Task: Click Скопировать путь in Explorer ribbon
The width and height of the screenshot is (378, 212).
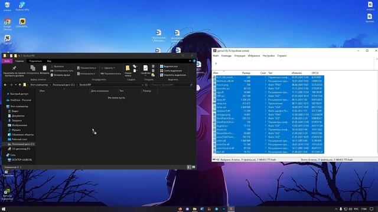Action: [62, 71]
